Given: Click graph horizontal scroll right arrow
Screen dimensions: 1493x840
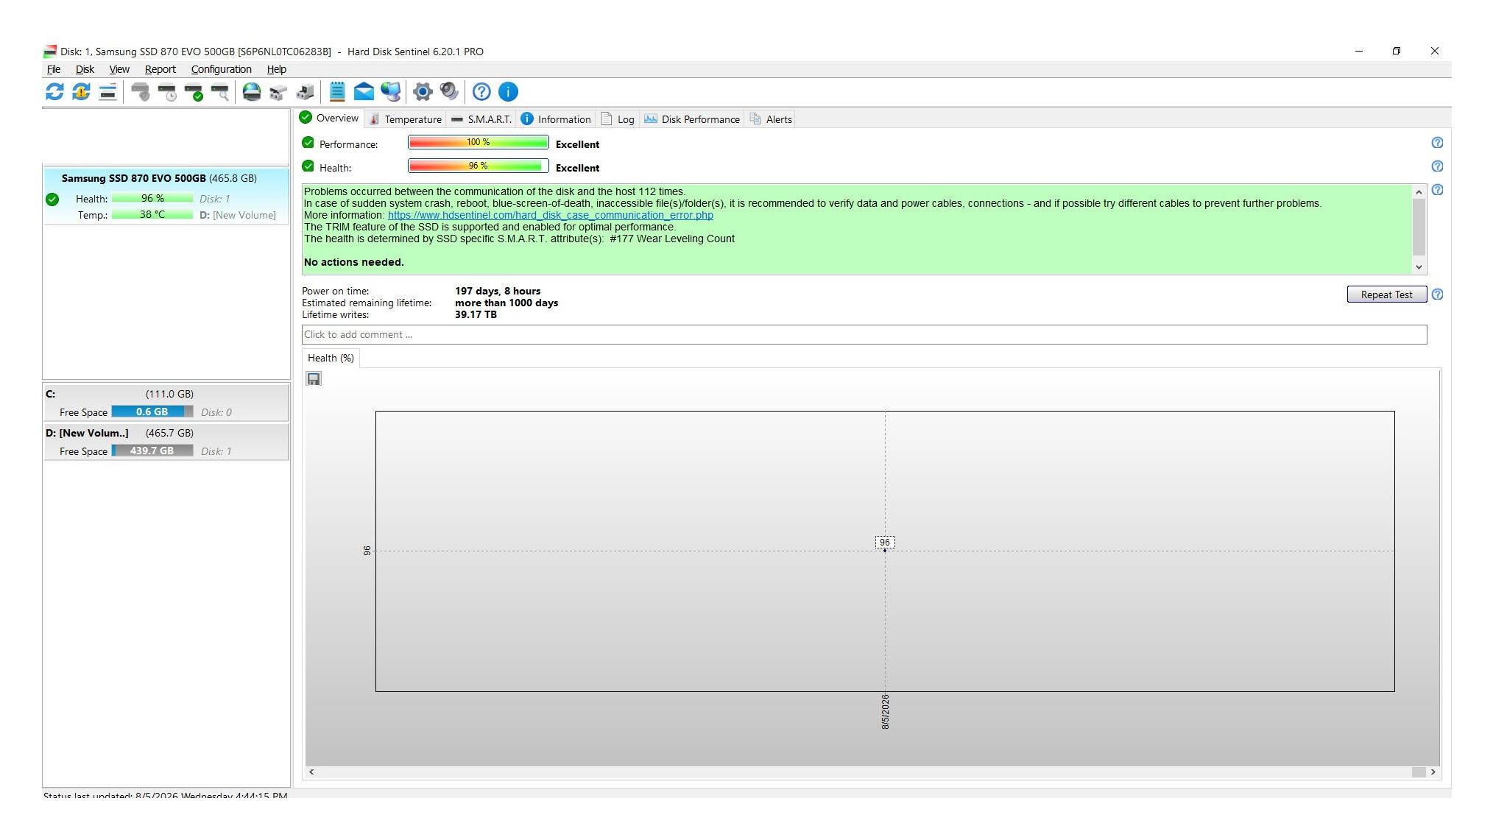Looking at the screenshot, I should (1433, 772).
